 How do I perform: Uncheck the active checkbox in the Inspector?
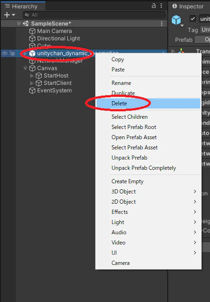tap(192, 19)
